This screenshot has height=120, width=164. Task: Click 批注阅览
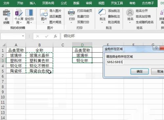click(114, 22)
